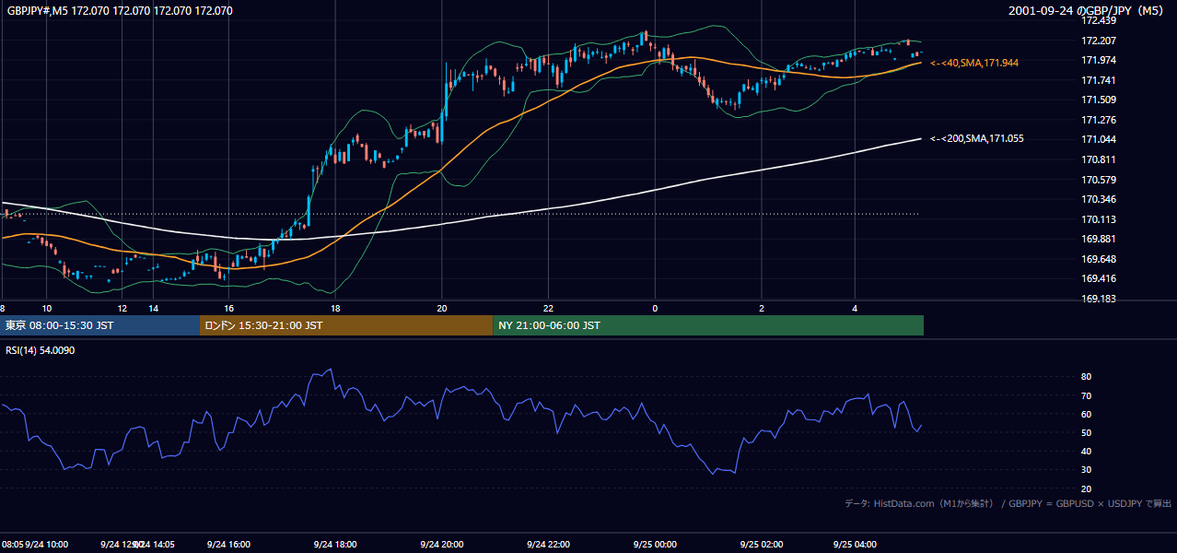Click the RSI(14) 54.0090 indicator label

click(41, 350)
